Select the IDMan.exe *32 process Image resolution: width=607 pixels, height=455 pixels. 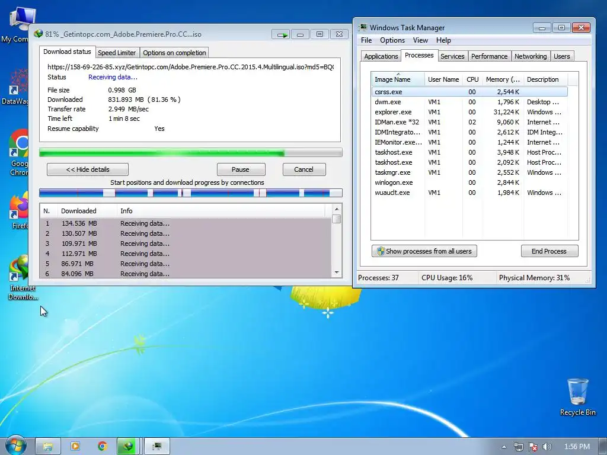point(469,122)
